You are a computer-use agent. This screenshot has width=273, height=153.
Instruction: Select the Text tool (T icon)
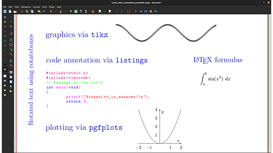(81, 11)
